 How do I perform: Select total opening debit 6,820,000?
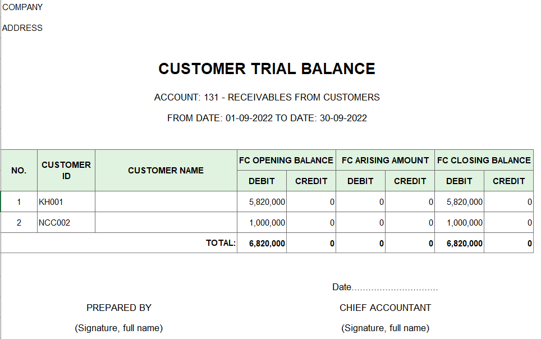[262, 243]
